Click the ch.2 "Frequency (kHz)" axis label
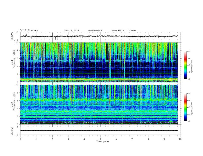 tap(14, 101)
